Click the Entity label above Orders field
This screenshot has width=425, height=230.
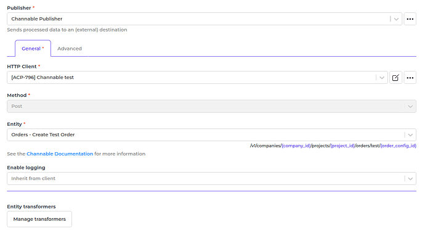click(14, 124)
